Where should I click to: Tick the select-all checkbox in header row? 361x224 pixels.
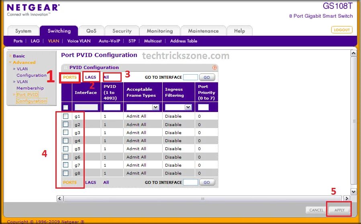coord(65,107)
